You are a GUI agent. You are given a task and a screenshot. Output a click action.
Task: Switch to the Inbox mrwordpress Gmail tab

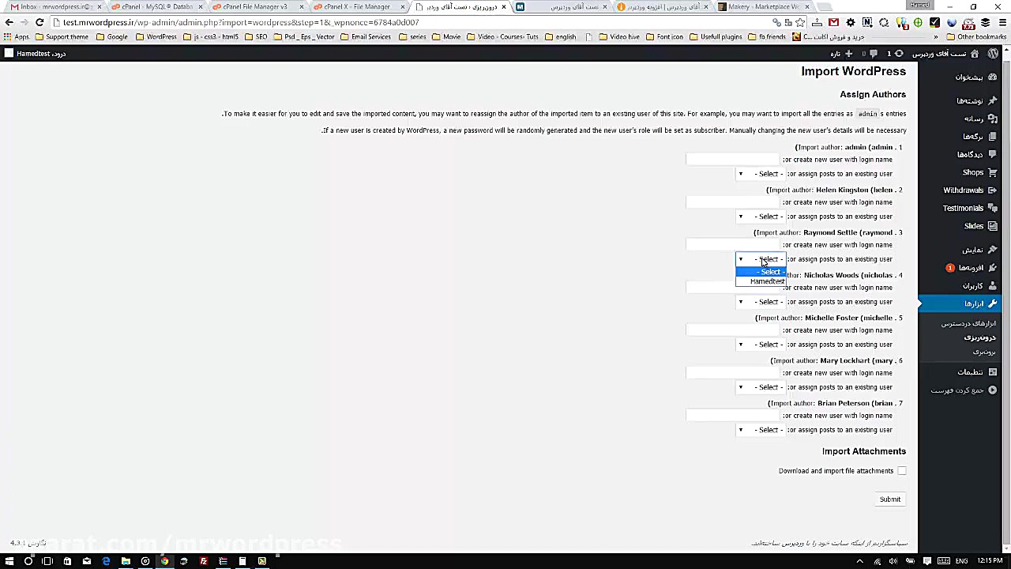click(x=53, y=6)
